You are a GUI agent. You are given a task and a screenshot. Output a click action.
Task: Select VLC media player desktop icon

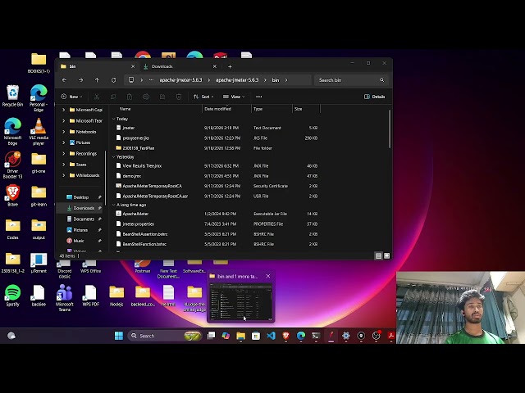(39, 132)
